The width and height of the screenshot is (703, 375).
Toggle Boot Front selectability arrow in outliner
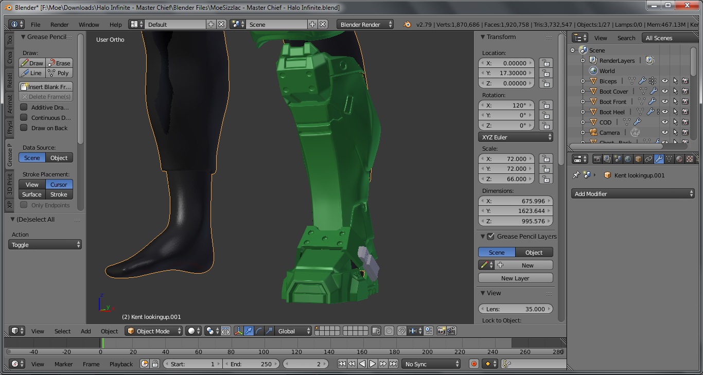[x=675, y=101]
